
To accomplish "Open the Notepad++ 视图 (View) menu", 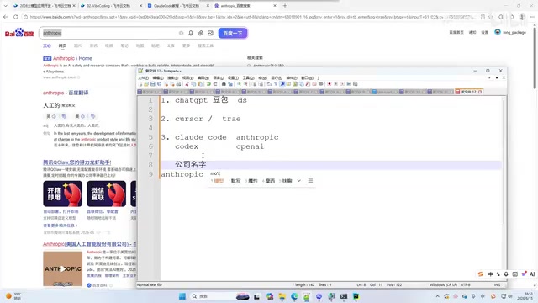I will tap(187, 78).
